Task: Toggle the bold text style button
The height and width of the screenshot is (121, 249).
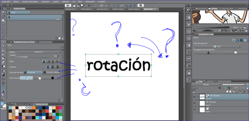Action: pyautogui.click(x=44, y=62)
